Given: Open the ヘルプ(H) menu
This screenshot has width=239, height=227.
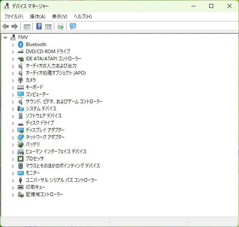Looking at the screenshot, I should click(x=83, y=17).
